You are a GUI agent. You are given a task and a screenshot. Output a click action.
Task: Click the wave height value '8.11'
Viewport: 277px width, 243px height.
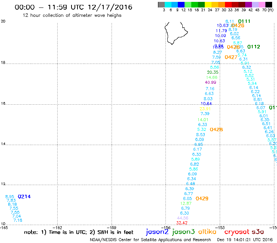(230, 21)
